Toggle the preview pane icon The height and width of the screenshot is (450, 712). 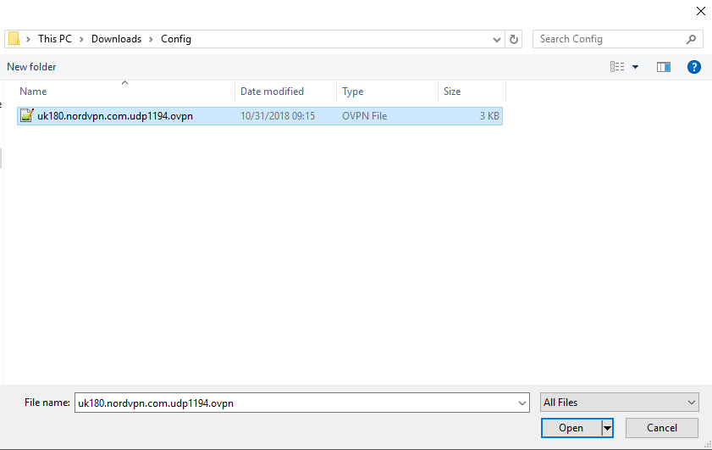pyautogui.click(x=664, y=67)
